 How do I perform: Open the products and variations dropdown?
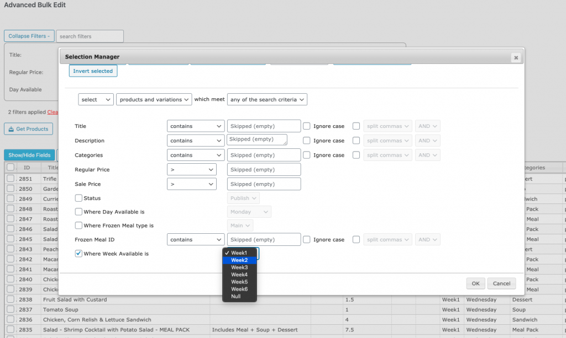click(x=154, y=99)
